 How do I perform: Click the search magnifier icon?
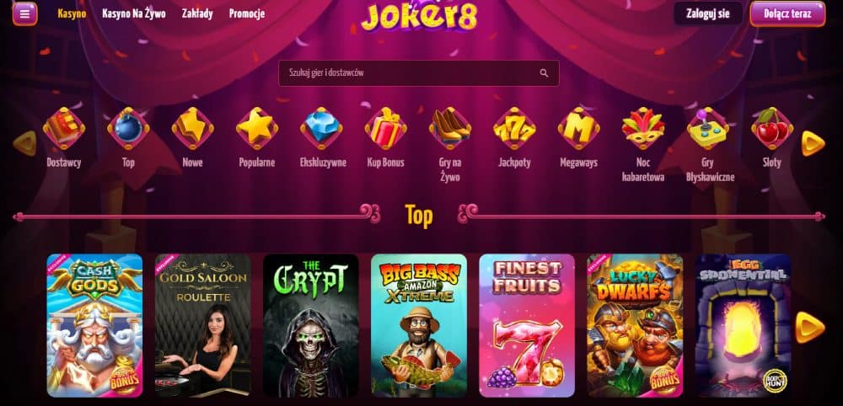pyautogui.click(x=544, y=73)
